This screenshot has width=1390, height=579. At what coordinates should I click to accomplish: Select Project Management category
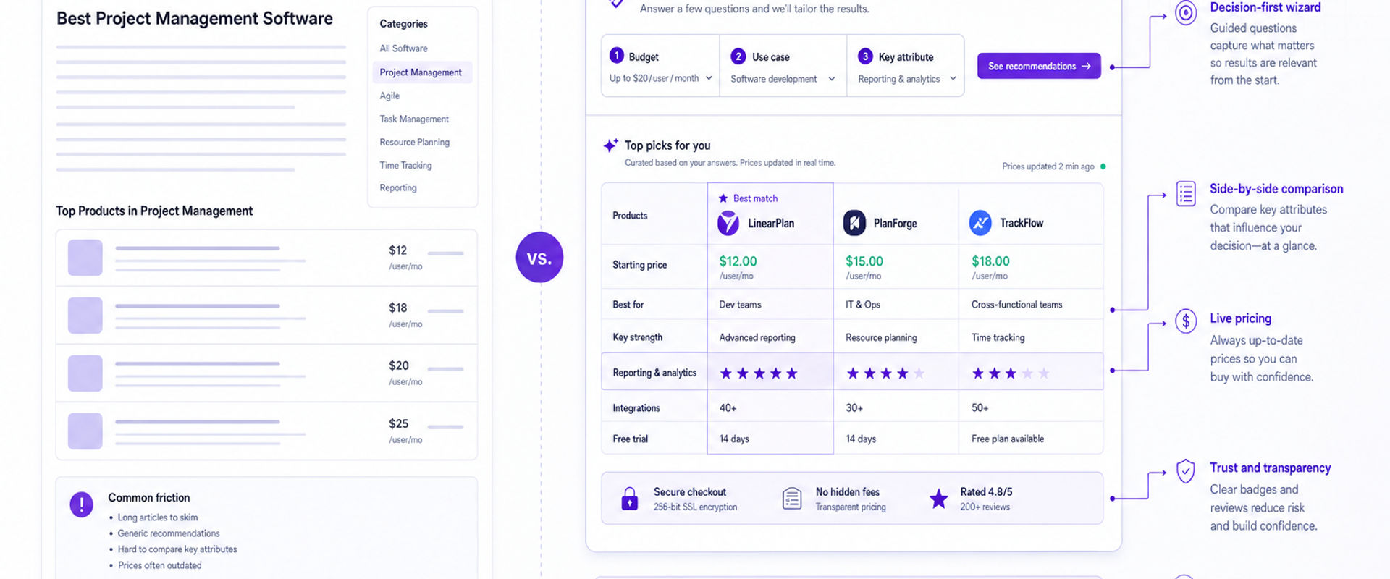tap(422, 72)
